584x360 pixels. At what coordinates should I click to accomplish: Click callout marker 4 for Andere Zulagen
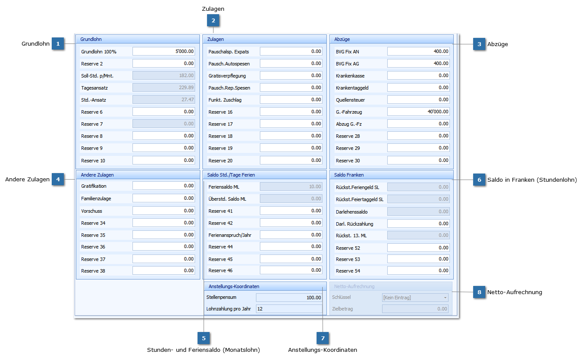click(58, 180)
